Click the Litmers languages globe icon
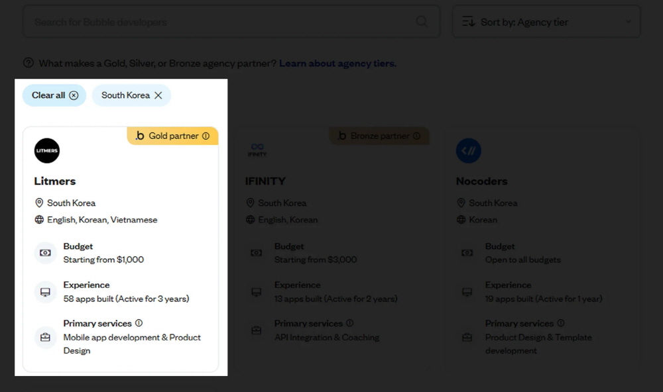 pyautogui.click(x=39, y=220)
